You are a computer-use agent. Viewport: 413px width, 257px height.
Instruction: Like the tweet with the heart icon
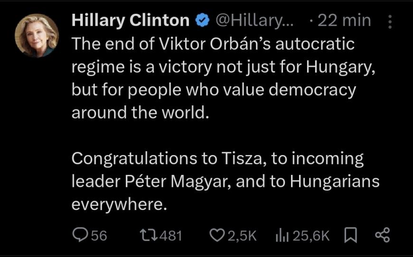tap(217, 235)
